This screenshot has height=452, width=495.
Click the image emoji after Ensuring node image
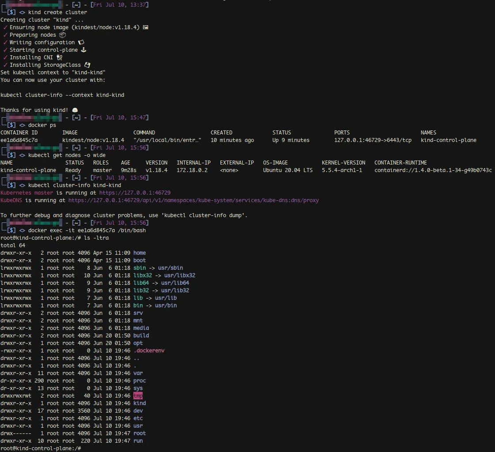tap(146, 27)
